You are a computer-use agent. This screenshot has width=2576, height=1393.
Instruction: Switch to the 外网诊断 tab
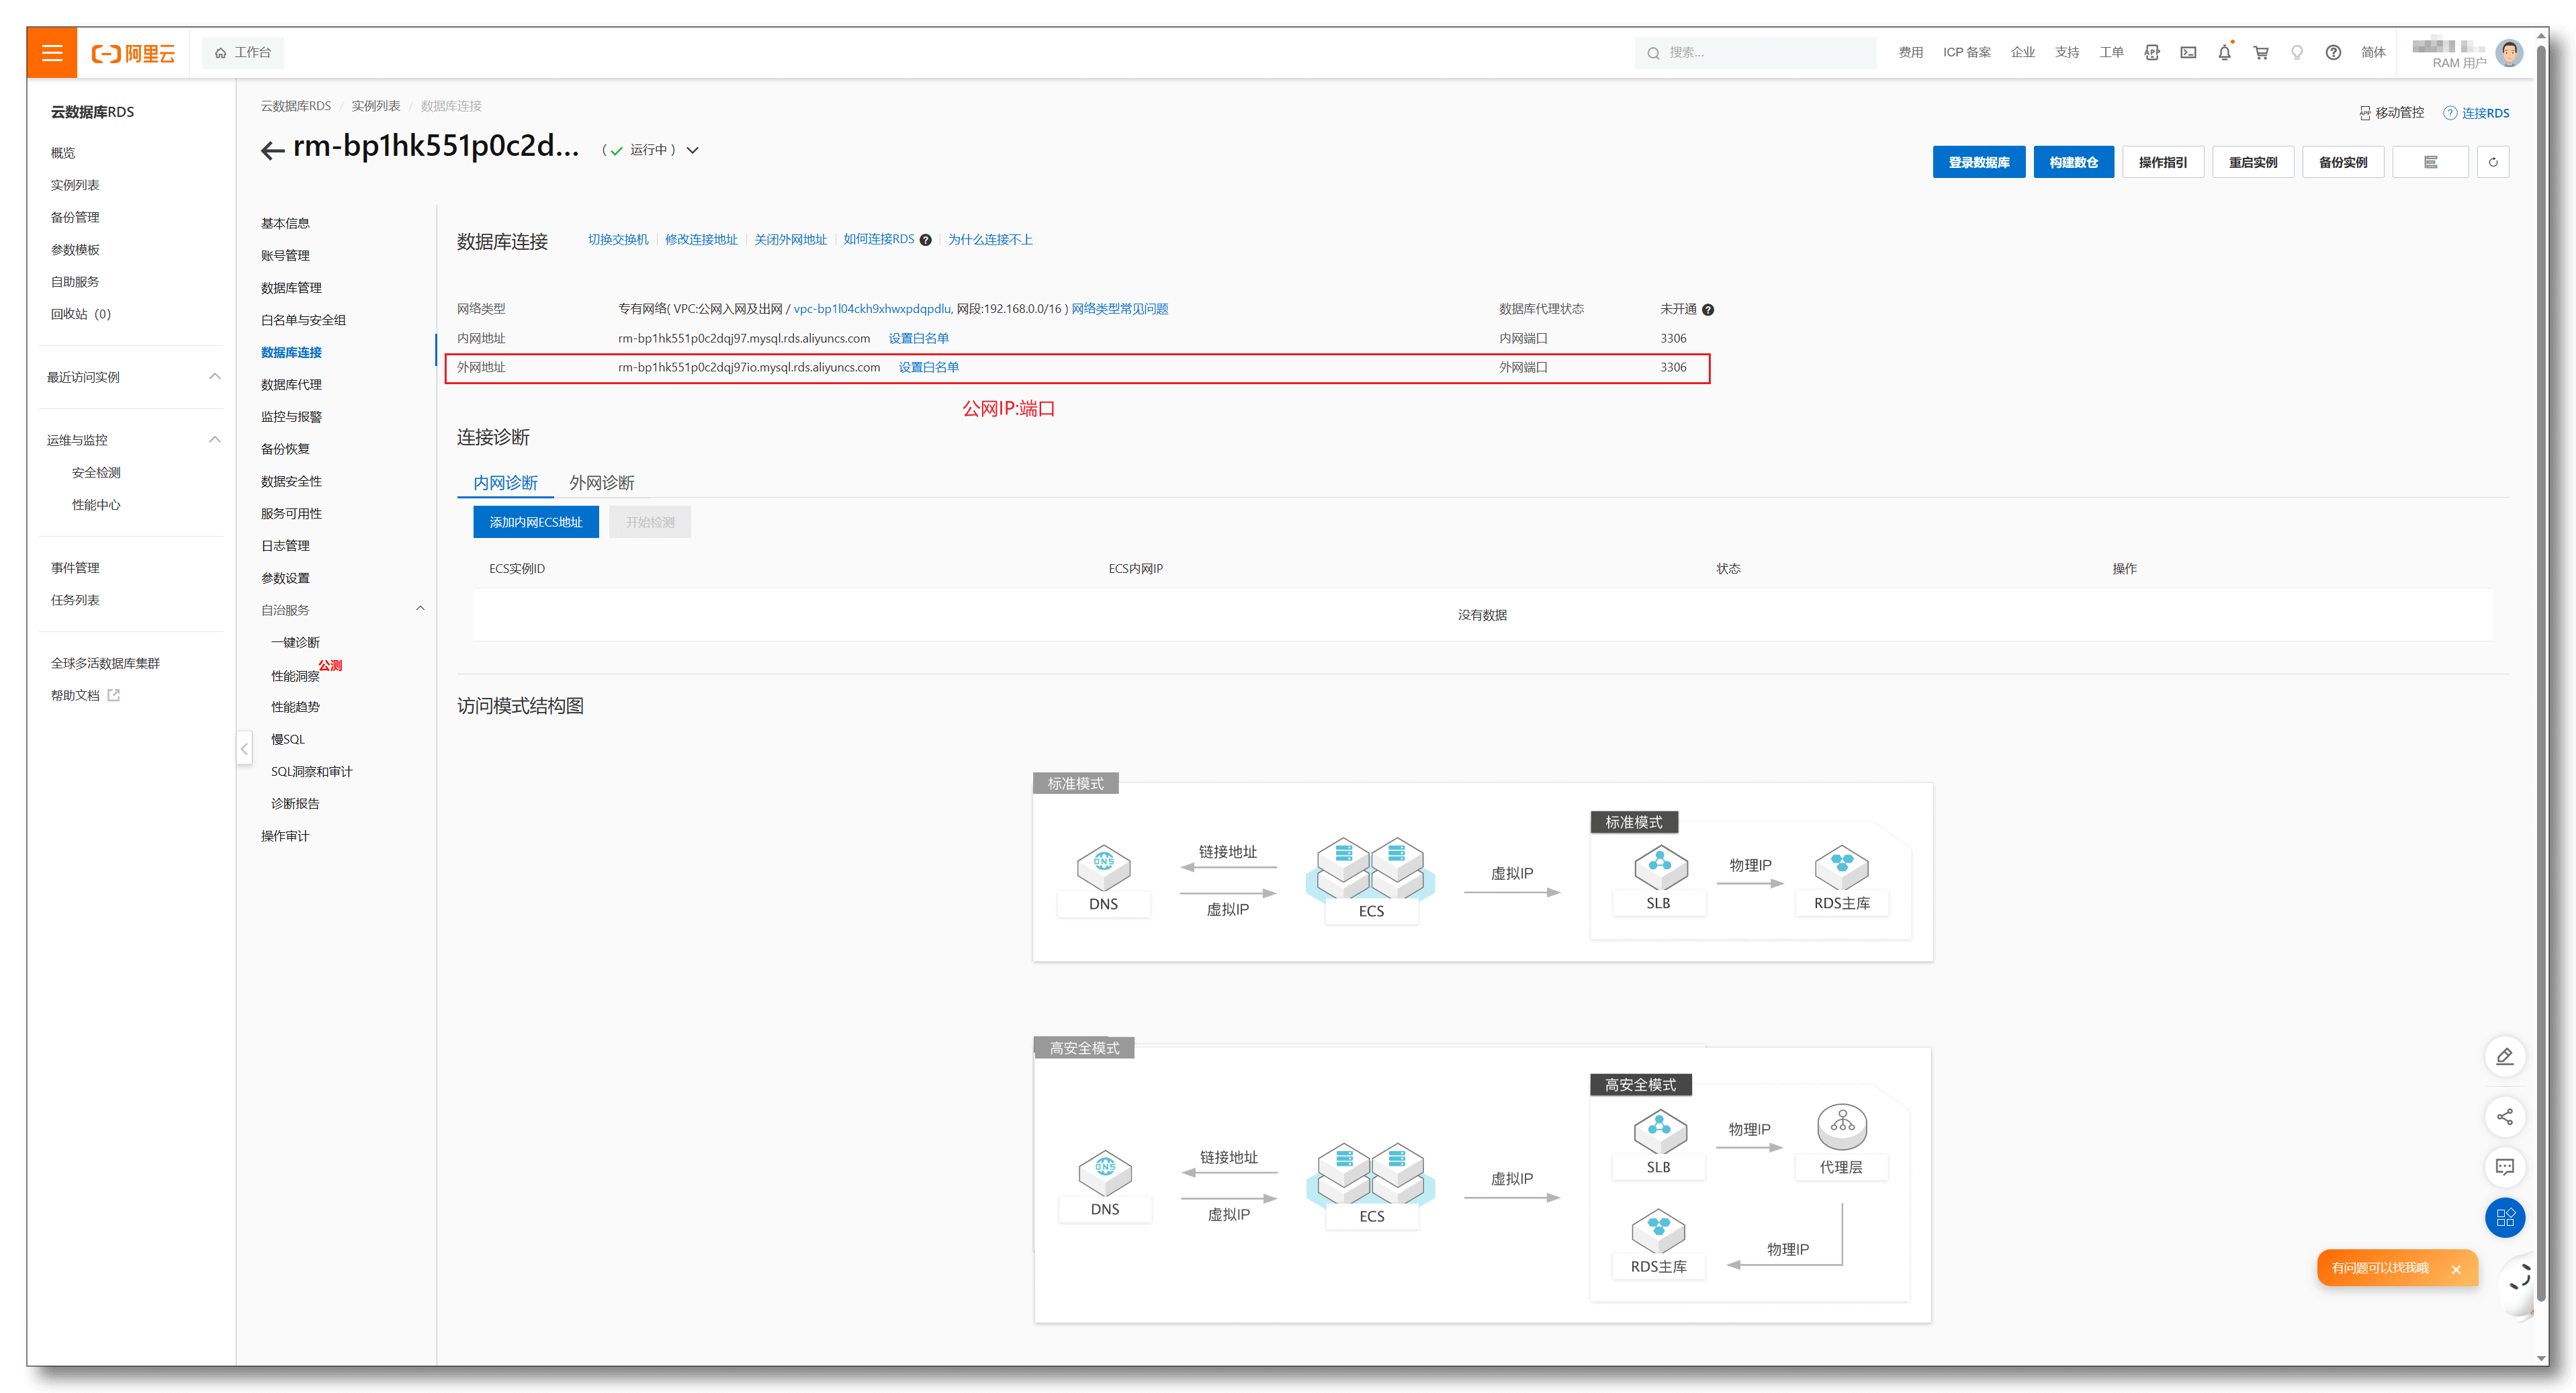(x=601, y=483)
